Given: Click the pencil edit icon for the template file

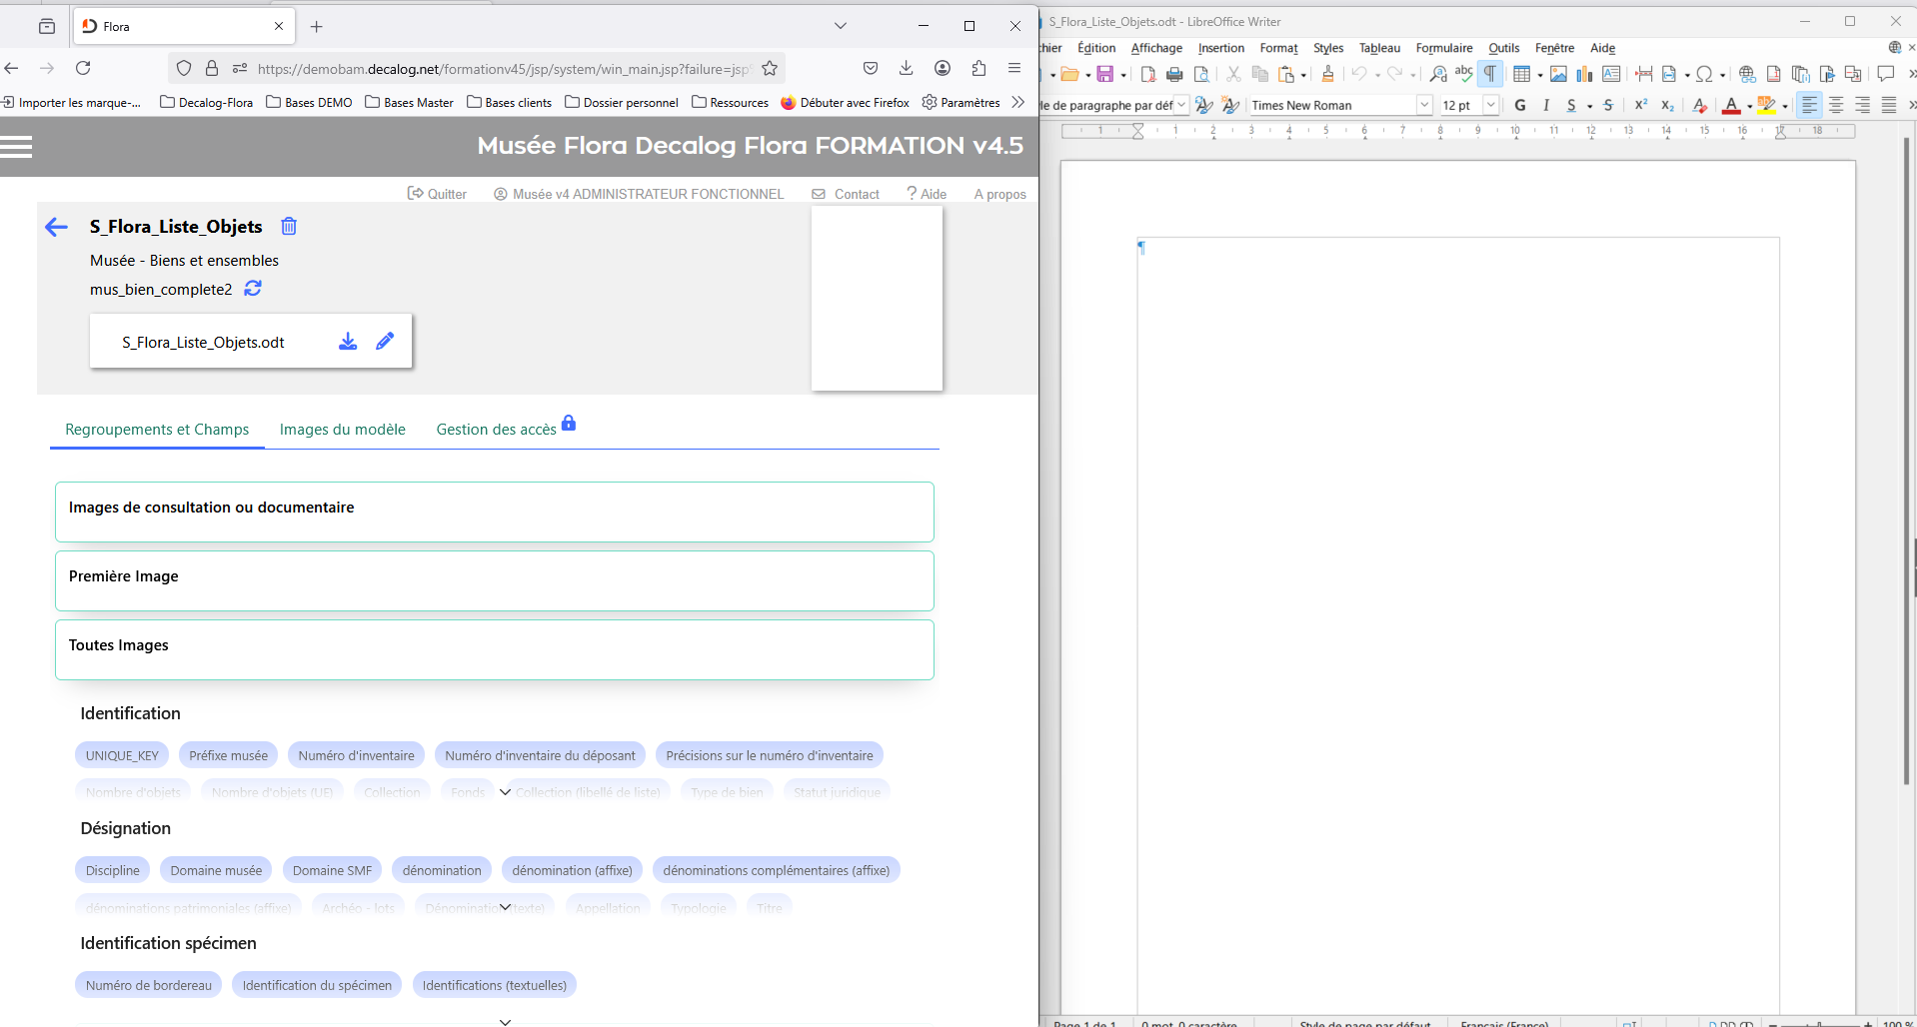Looking at the screenshot, I should click(x=385, y=342).
